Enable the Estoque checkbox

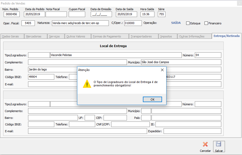pos(188,23)
